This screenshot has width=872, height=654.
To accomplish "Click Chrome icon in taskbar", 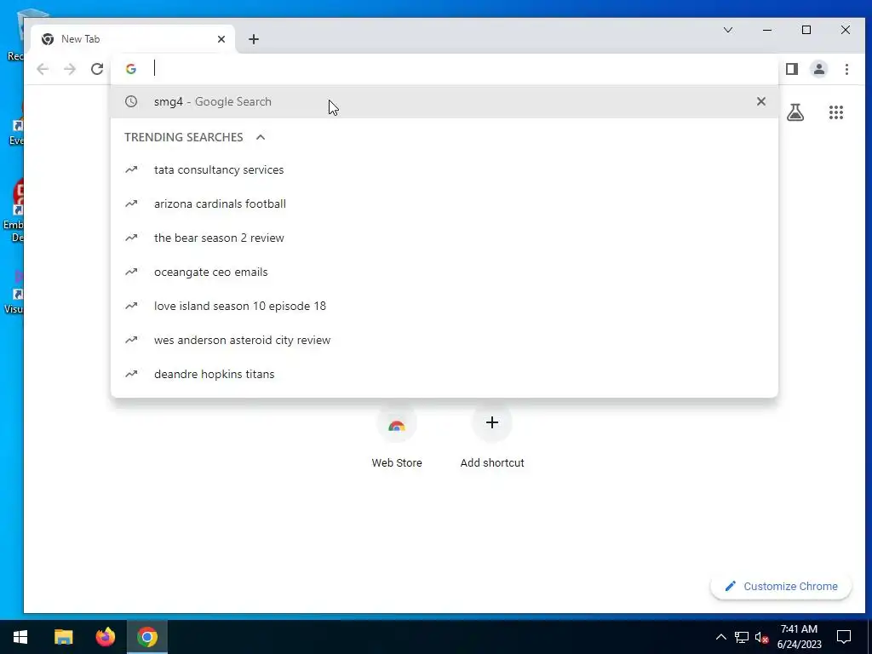I will 146,637.
